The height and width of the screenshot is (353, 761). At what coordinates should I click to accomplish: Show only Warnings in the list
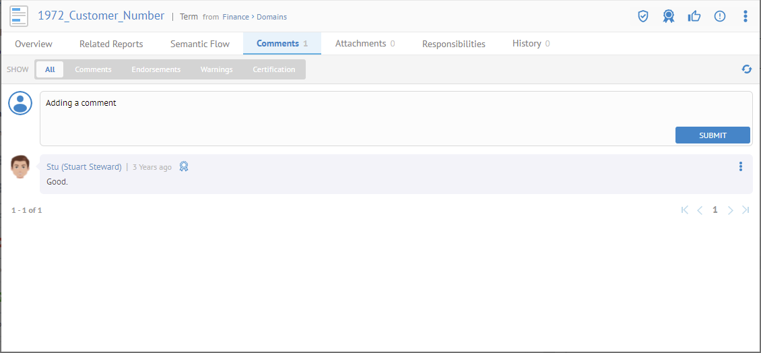[216, 69]
